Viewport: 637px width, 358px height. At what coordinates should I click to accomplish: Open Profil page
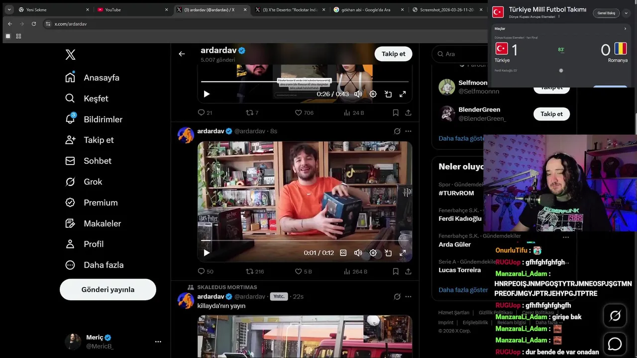point(85,244)
